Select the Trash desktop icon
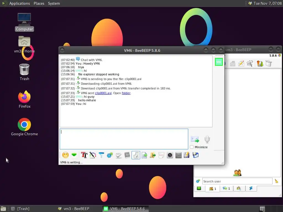 click(24, 72)
